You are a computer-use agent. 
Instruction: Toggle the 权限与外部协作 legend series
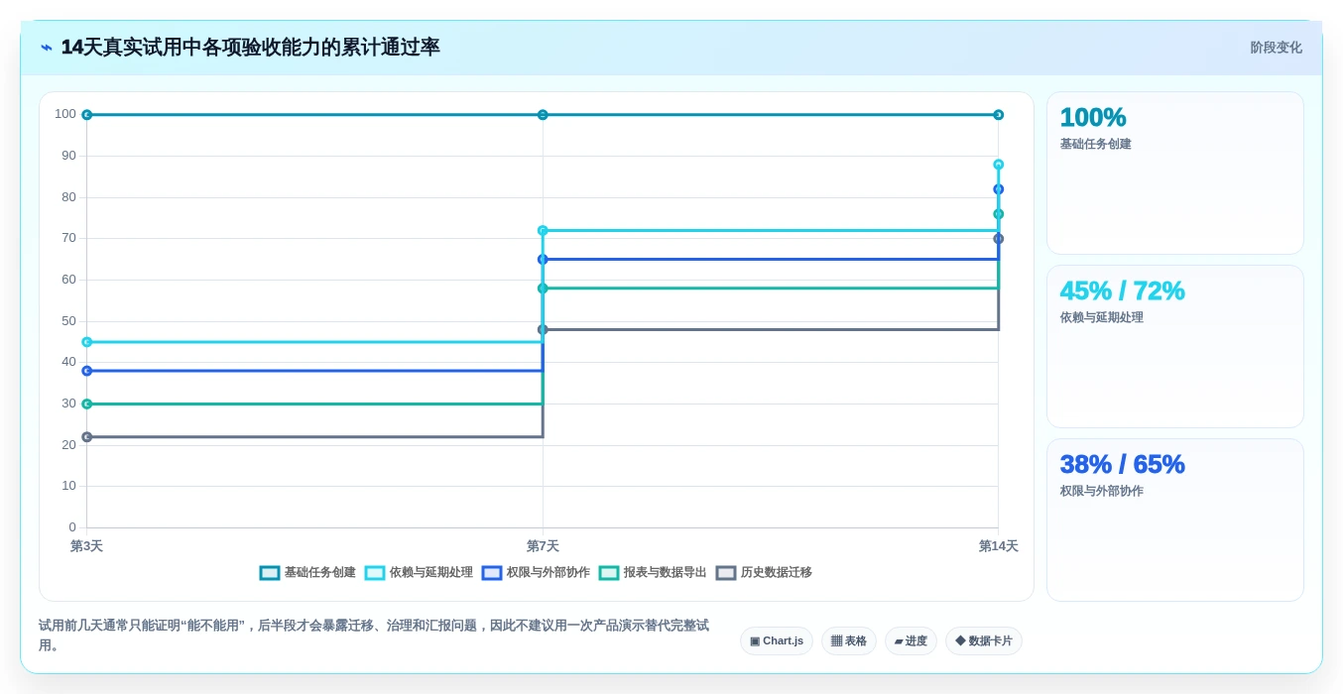(x=536, y=573)
